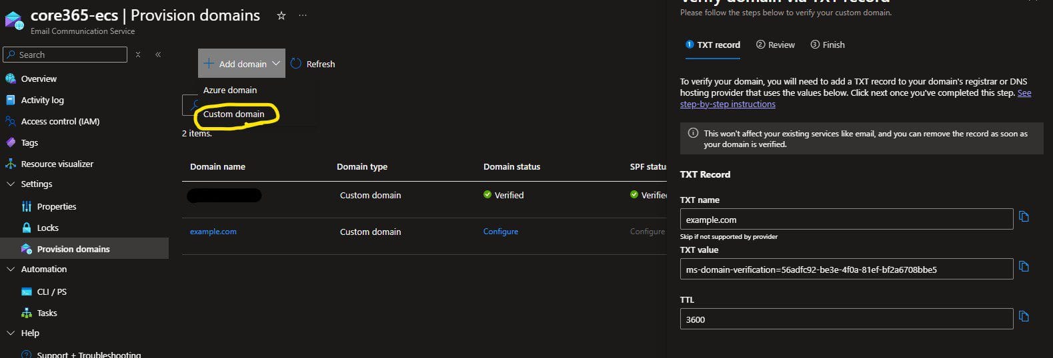This screenshot has height=358, width=1053.
Task: Click Configure under SPF status for example.com
Action: pos(648,232)
